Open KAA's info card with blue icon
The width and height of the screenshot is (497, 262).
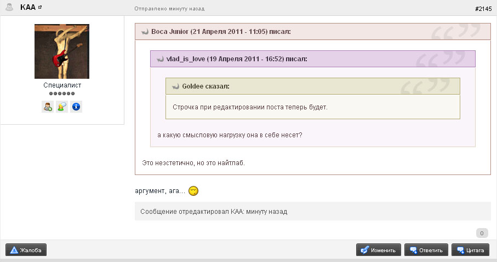(x=76, y=107)
